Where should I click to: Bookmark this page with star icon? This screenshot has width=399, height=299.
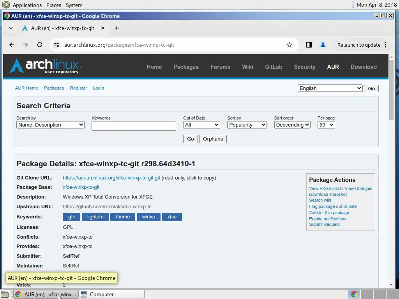click(290, 45)
